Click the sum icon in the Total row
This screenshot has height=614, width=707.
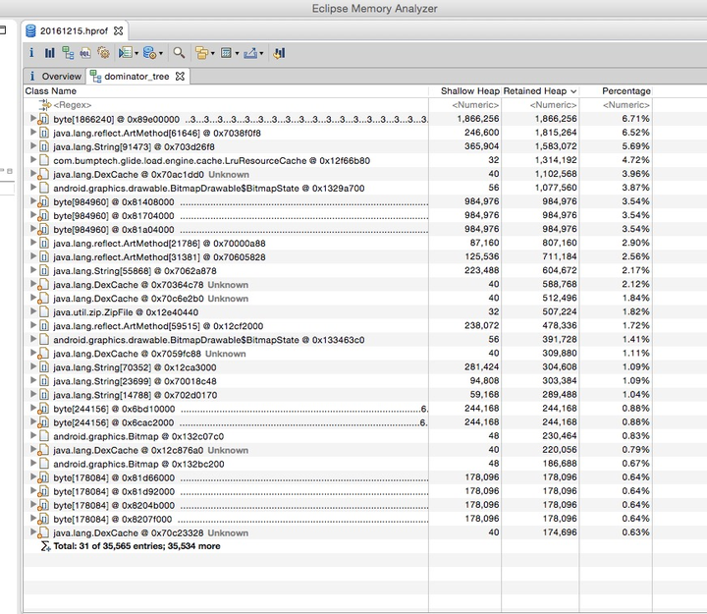tap(45, 546)
